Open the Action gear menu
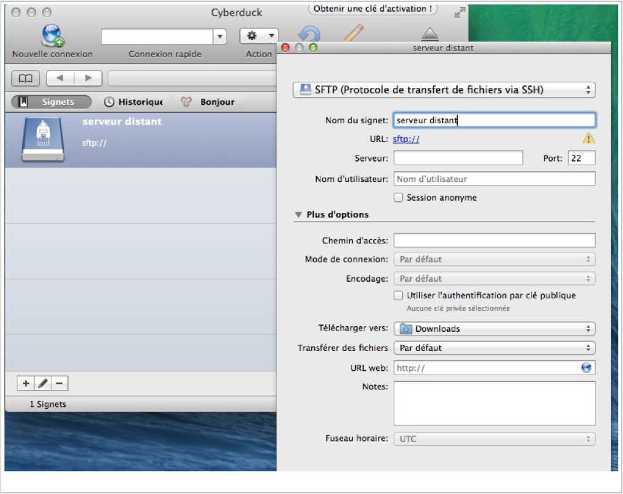623x494 pixels. 259,37
